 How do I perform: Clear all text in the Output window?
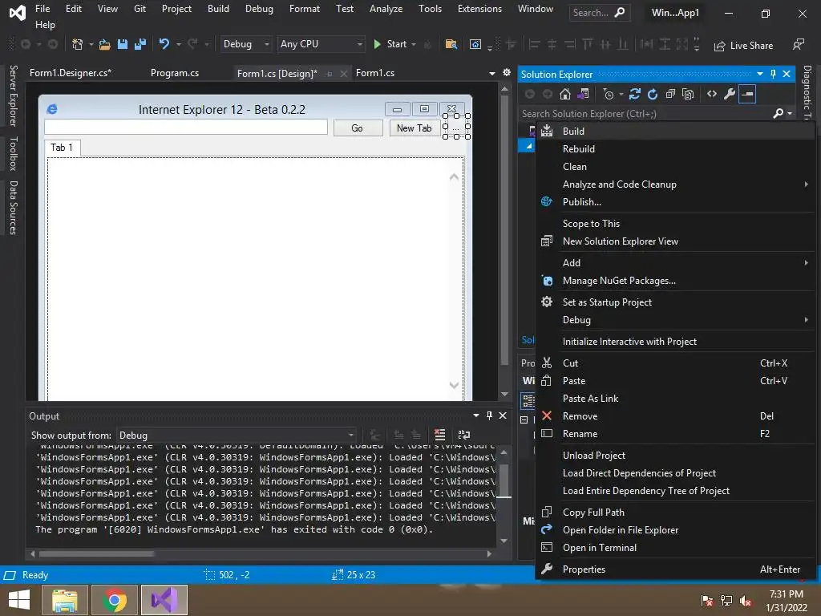440,435
